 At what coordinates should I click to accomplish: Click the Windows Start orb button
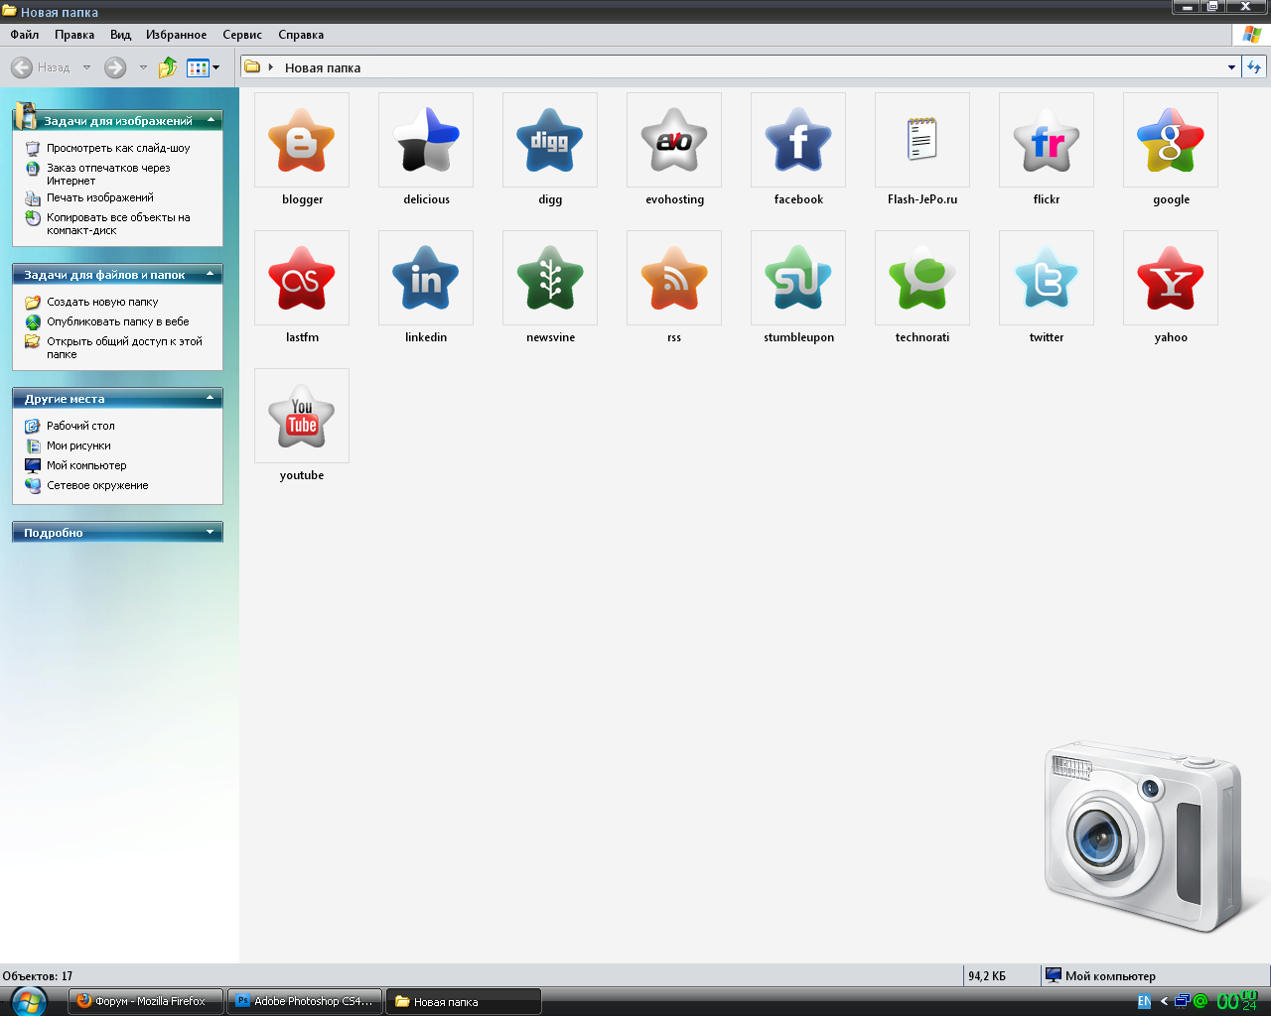pyautogui.click(x=28, y=1001)
